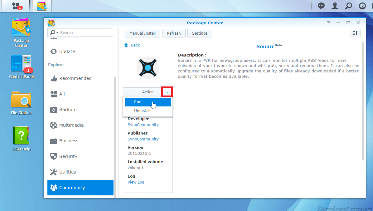Open the widgets dashboard icon
The width and height of the screenshot is (373, 211).
(362, 6)
